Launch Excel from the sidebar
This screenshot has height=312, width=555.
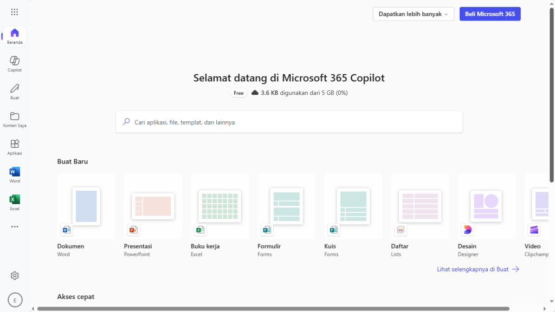coord(15,201)
